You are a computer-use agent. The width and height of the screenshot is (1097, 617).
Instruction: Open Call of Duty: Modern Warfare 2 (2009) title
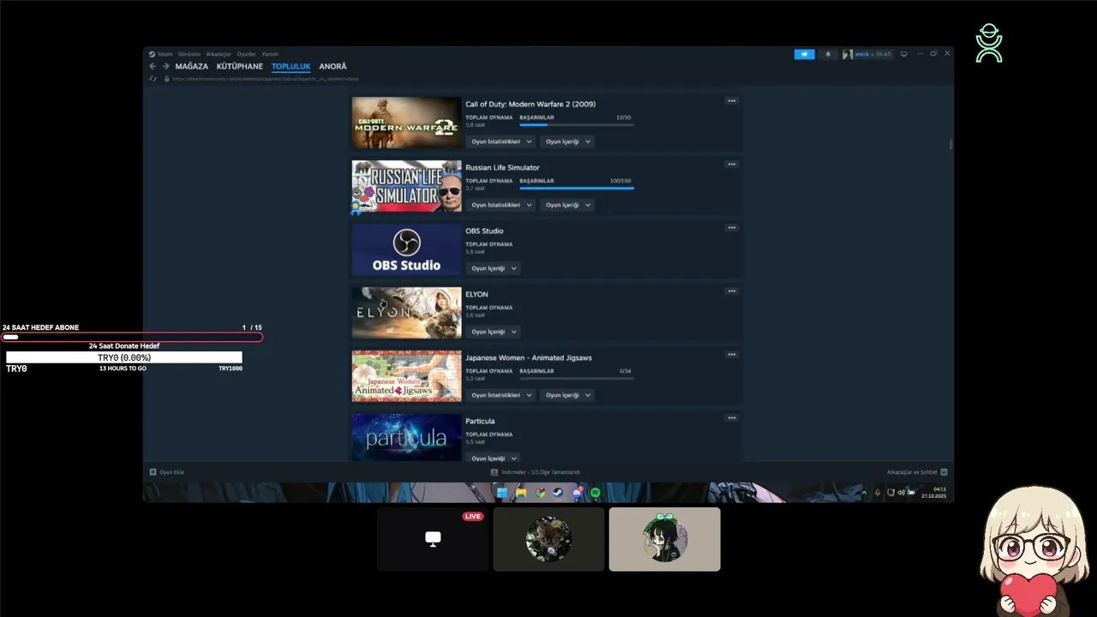[x=531, y=104]
